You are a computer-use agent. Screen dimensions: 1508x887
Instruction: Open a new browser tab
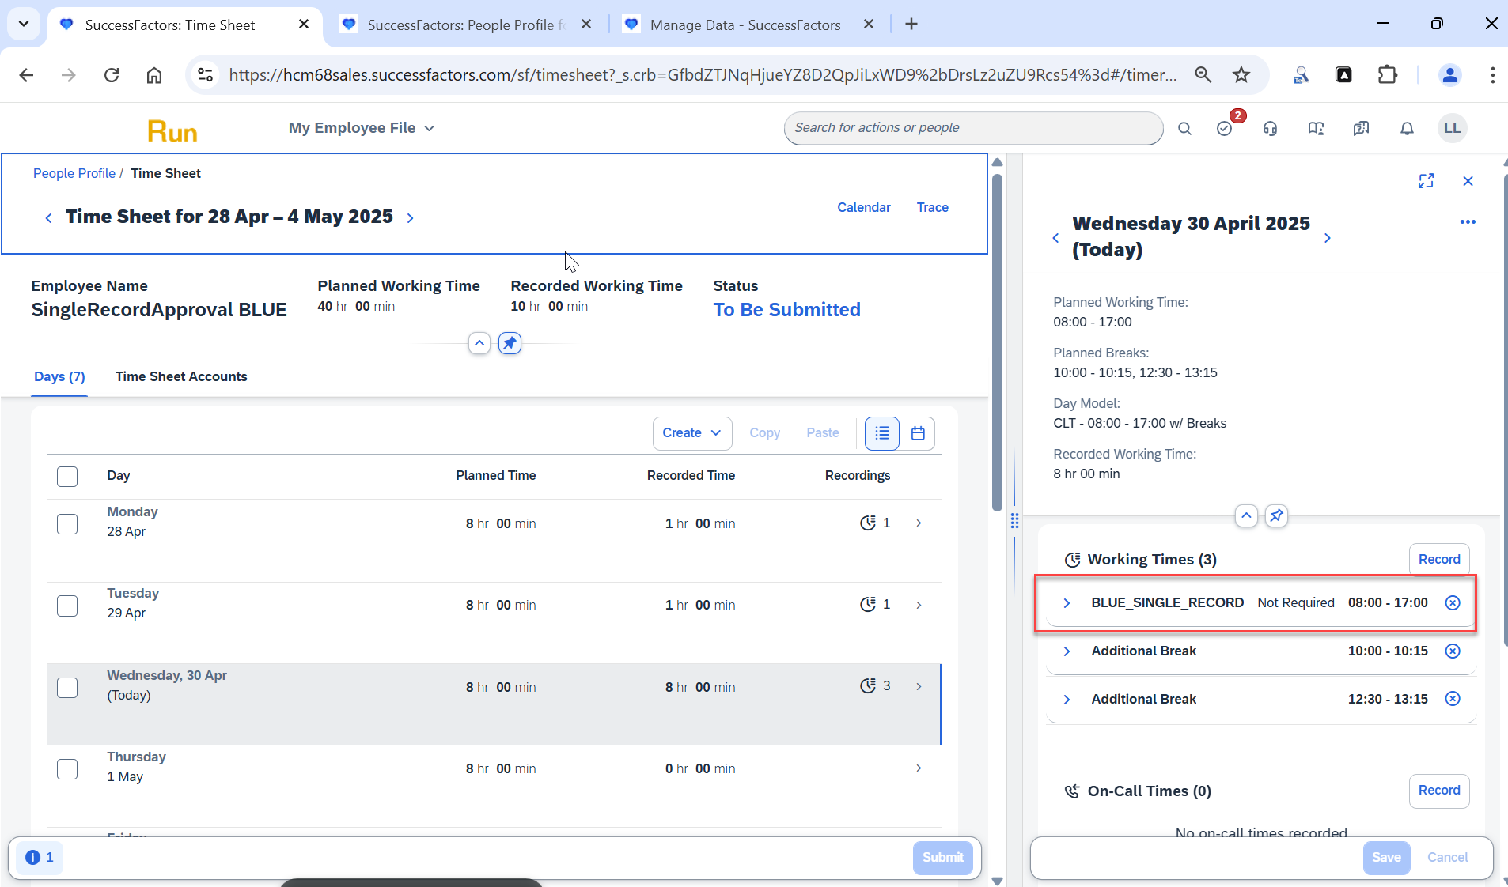coord(911,25)
